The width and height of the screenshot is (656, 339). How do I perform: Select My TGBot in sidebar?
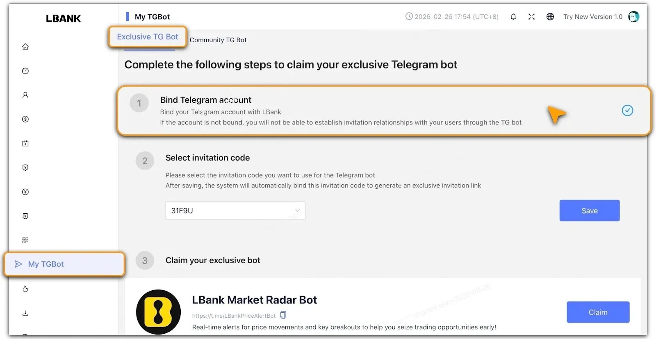pyautogui.click(x=46, y=264)
